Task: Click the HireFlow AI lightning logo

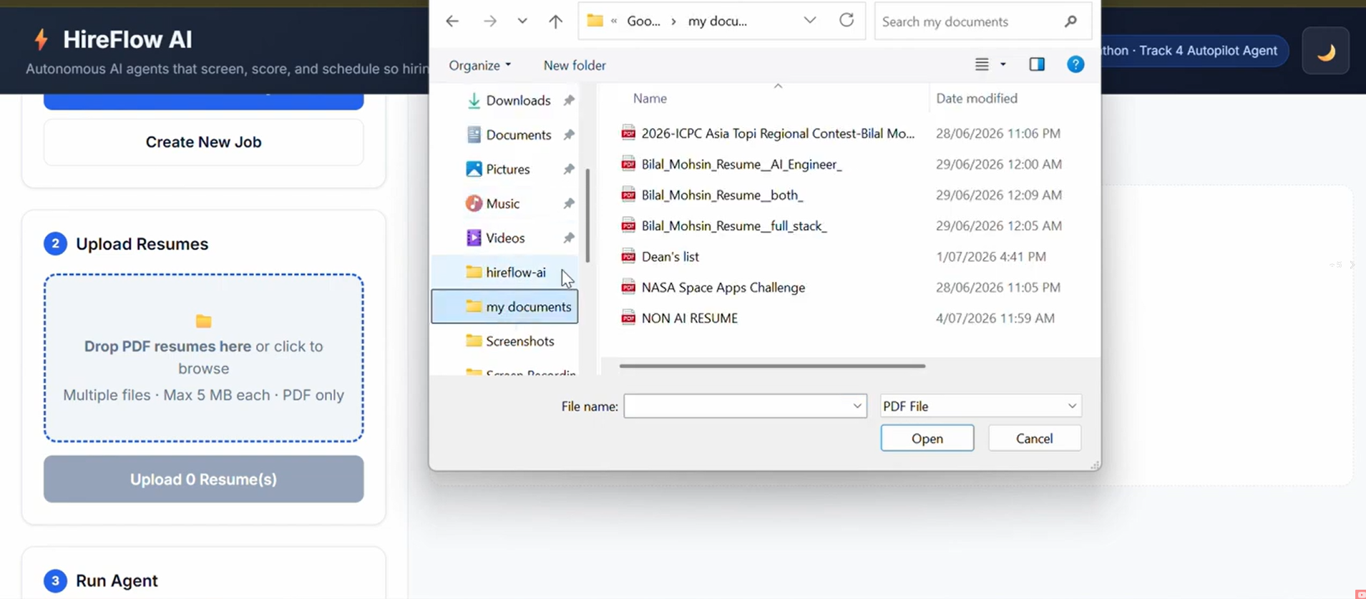Action: click(x=42, y=39)
